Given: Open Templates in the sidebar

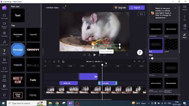Looking at the screenshot, I should point(4,34).
